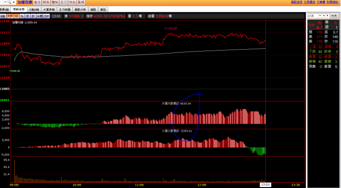Click the last orange toolbar button after 哈拉
The image size is (341, 188).
click(x=81, y=2)
